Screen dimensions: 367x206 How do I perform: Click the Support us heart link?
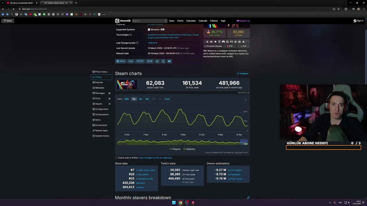point(243,21)
